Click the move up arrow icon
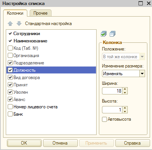The height and width of the screenshot is (150, 152). (x=10, y=24)
